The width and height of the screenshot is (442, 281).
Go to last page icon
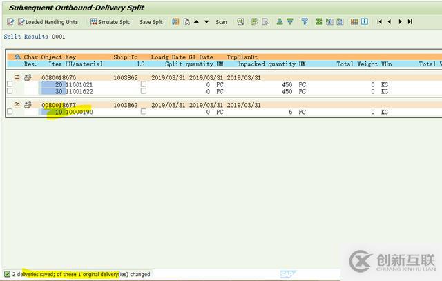coord(410,21)
